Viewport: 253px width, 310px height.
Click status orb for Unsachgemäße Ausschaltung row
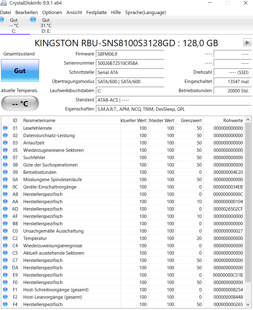[5, 231]
